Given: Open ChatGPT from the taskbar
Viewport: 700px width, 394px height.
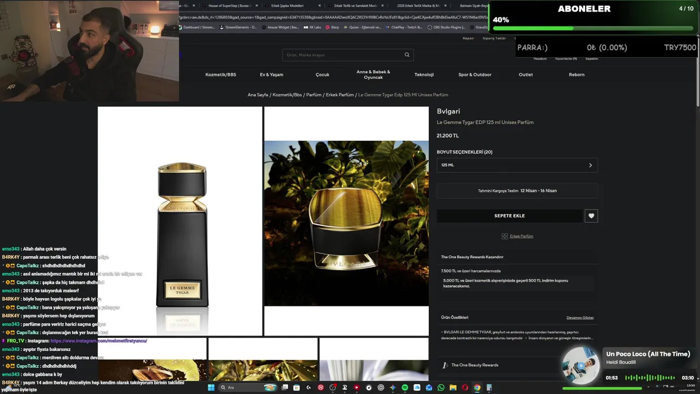Looking at the screenshot, I should (381, 387).
